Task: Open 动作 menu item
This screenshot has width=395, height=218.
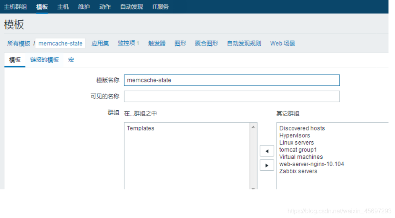Action: pyautogui.click(x=105, y=7)
